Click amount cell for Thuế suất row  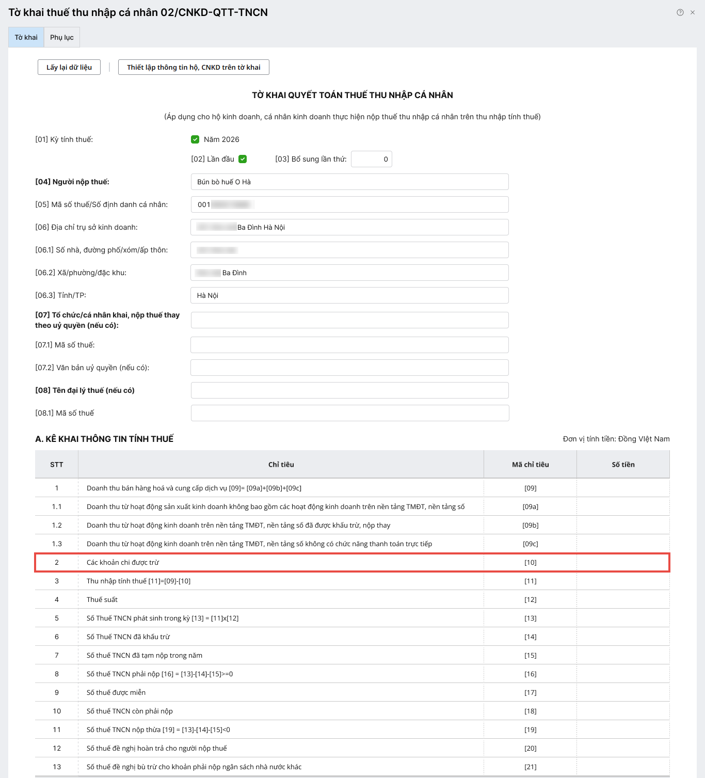tap(623, 599)
